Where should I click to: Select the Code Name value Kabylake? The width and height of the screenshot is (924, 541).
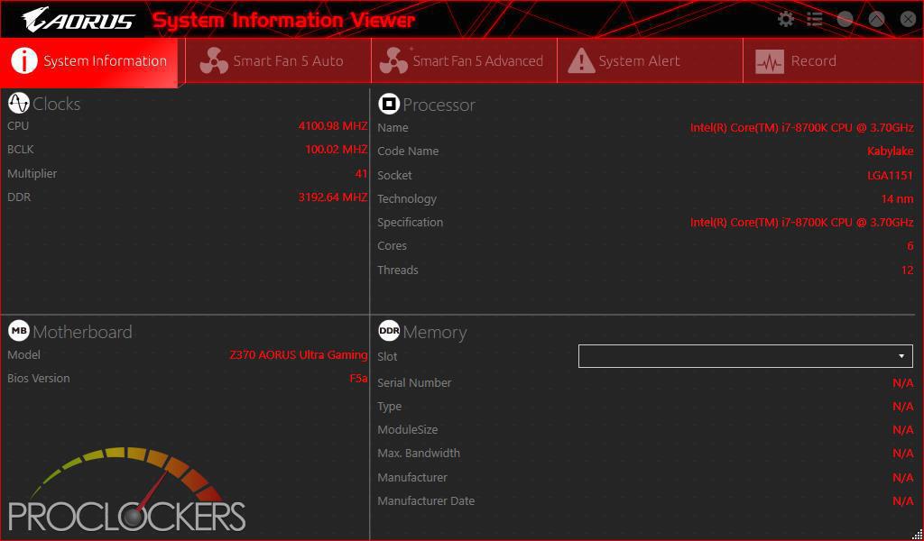coord(891,151)
